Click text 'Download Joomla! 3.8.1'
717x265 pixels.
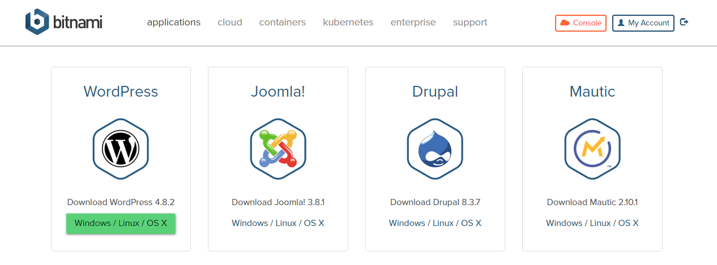278,202
